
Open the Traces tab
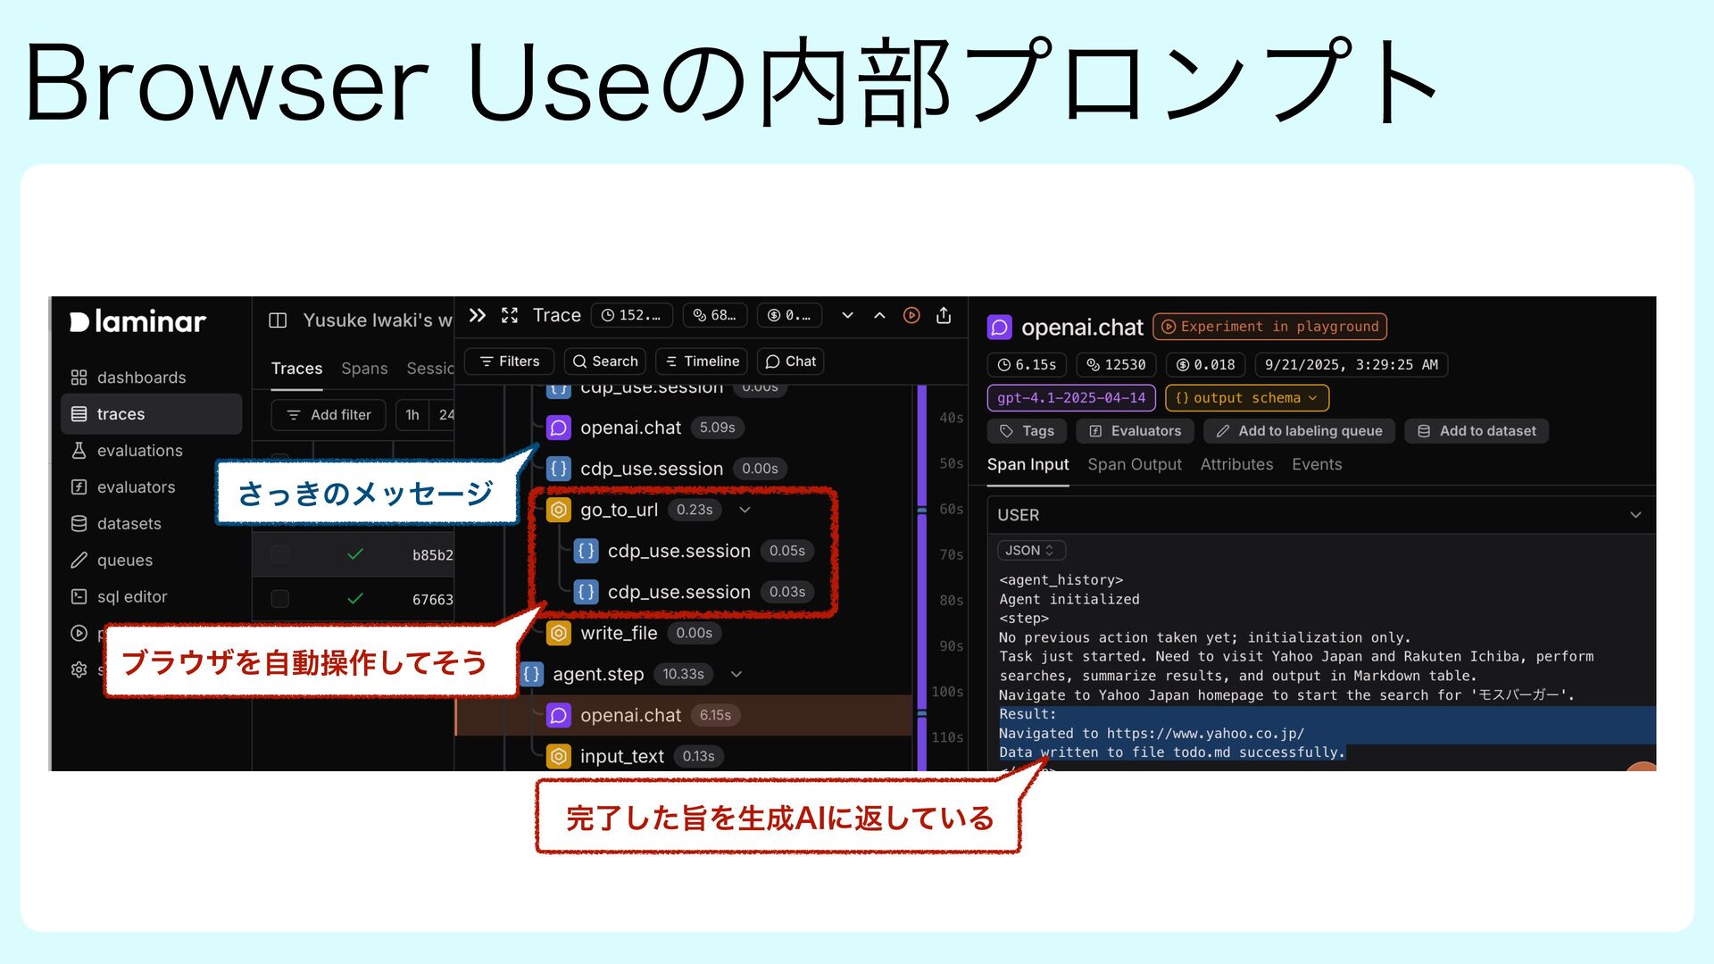click(297, 369)
